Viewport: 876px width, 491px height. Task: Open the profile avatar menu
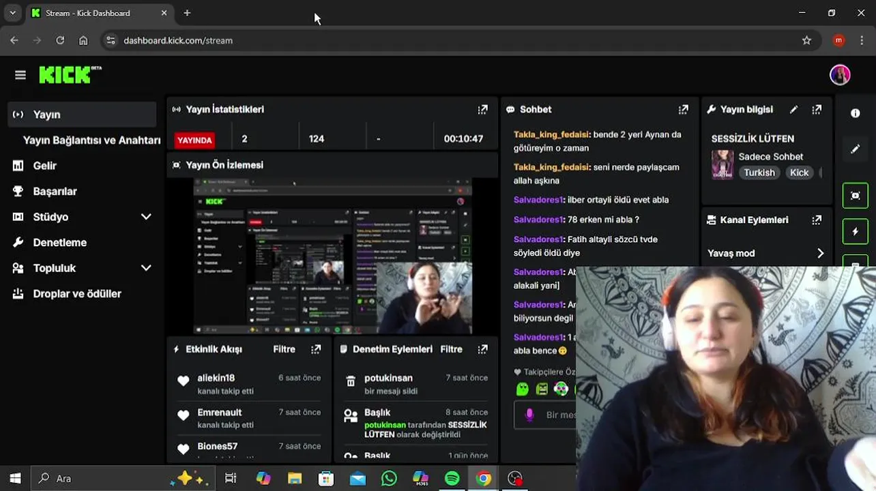(840, 75)
